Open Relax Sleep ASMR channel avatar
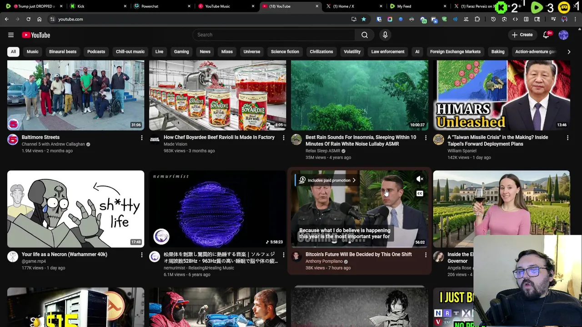Viewport: 582px width, 327px height. (x=296, y=139)
